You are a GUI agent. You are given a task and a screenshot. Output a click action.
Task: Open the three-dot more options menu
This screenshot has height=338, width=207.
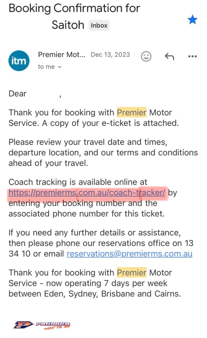(x=192, y=56)
